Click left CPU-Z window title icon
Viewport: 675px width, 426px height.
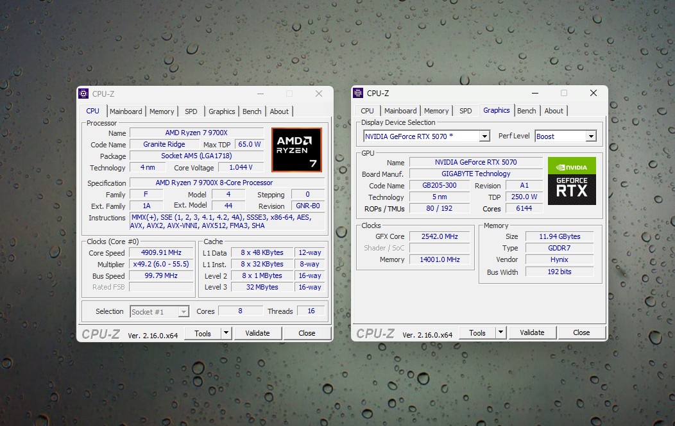(83, 94)
